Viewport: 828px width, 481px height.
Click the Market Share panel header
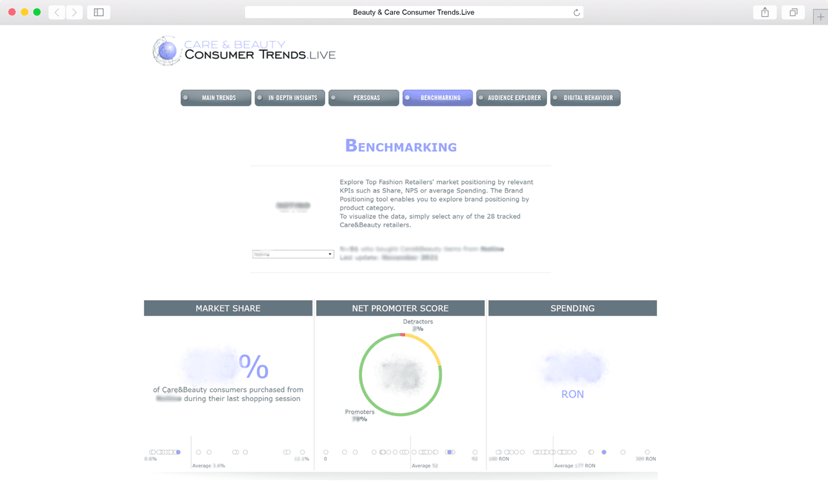pyautogui.click(x=228, y=308)
